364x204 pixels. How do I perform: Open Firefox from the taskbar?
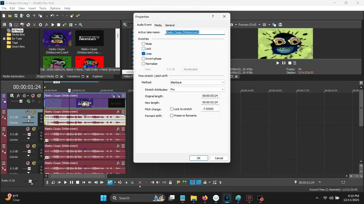[205, 198]
